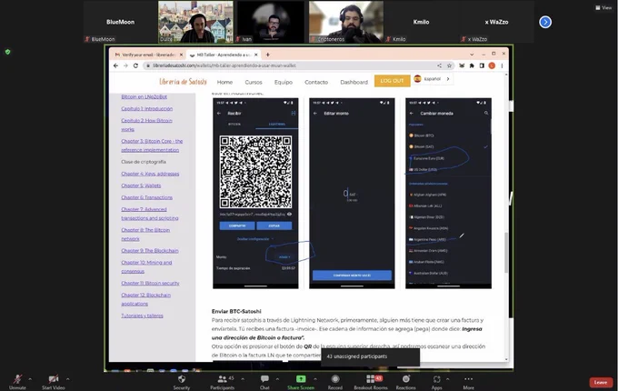Open Chapter 6: Transactions link
The image size is (618, 391).
(x=146, y=197)
